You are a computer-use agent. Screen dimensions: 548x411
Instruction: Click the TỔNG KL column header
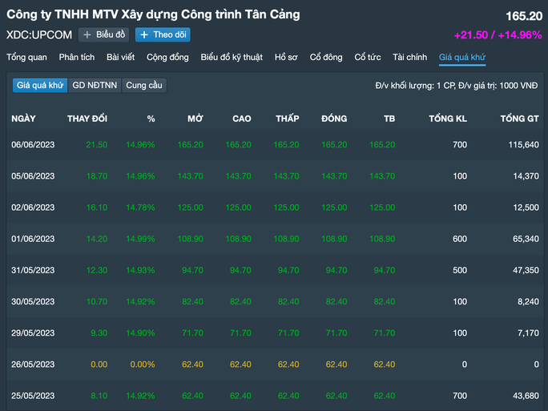pyautogui.click(x=448, y=119)
